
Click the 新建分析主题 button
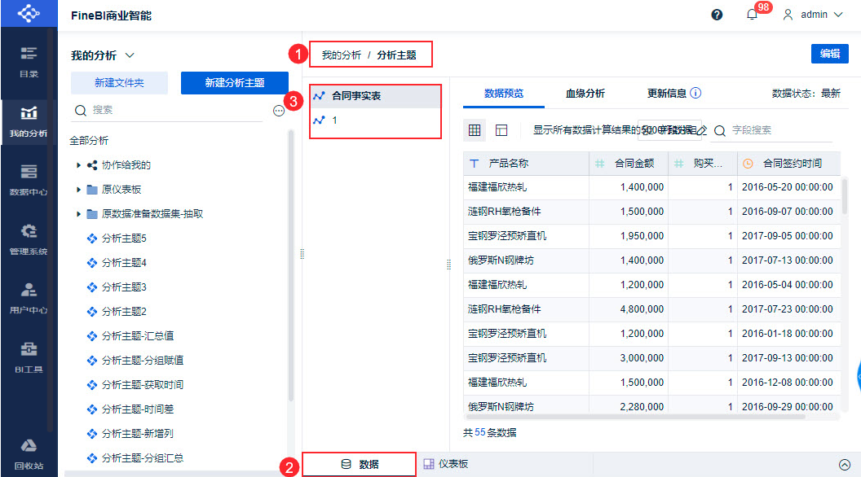coord(235,83)
